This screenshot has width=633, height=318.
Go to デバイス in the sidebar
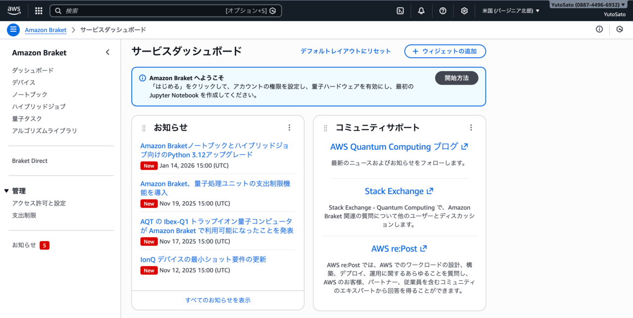coord(24,83)
